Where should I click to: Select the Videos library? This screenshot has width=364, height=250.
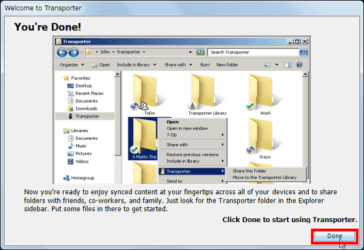[x=78, y=162]
